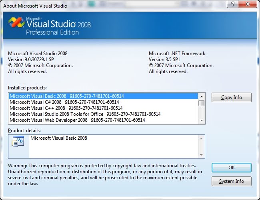Select Microsoft Visual Web Developer 2008 row
This screenshot has height=200, width=260.
click(x=104, y=120)
